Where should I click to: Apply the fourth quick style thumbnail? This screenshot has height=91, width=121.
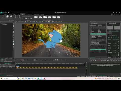click(x=49, y=17)
